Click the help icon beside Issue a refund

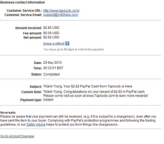coord(67,43)
